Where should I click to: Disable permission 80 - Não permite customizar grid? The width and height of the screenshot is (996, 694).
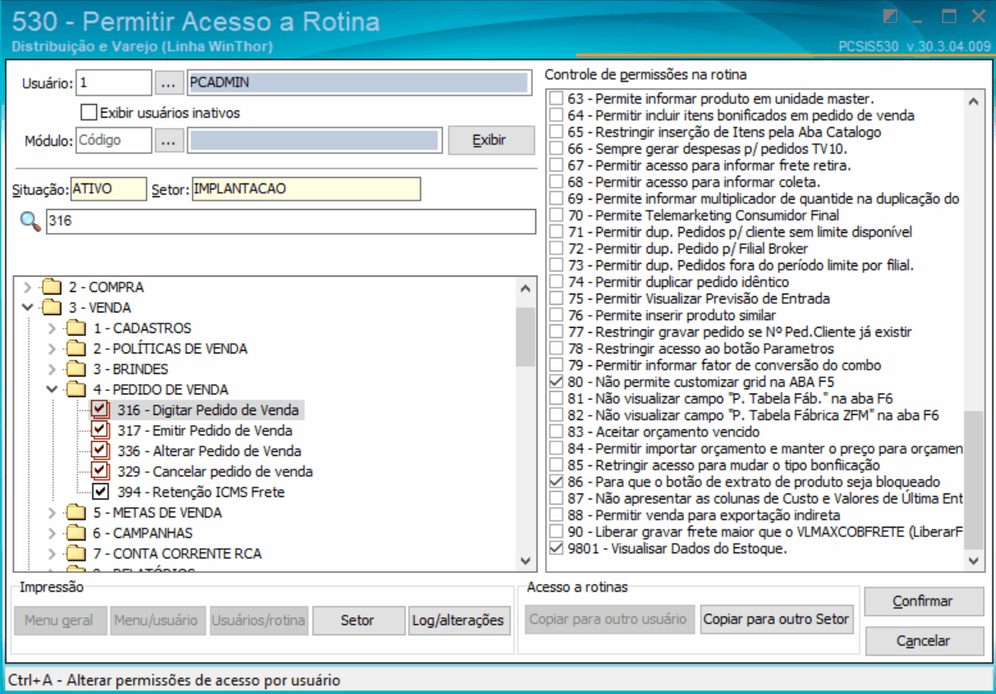coord(556,382)
